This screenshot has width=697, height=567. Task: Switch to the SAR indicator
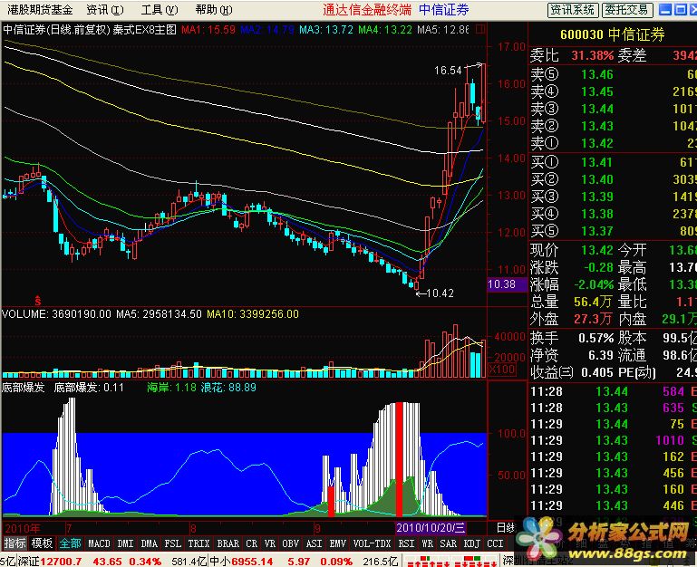[x=448, y=543]
